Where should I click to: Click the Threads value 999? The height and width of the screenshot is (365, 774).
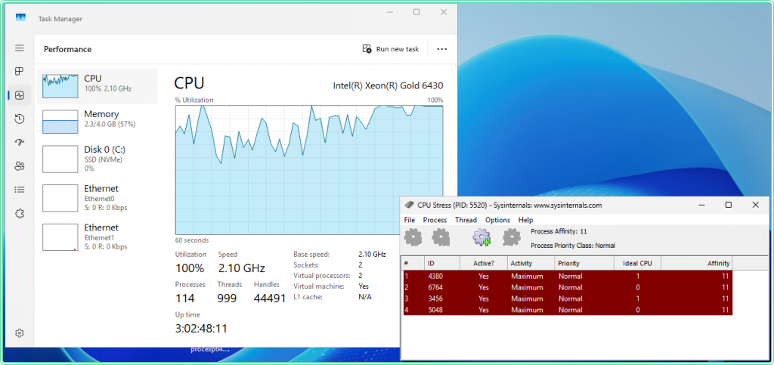[x=227, y=298]
